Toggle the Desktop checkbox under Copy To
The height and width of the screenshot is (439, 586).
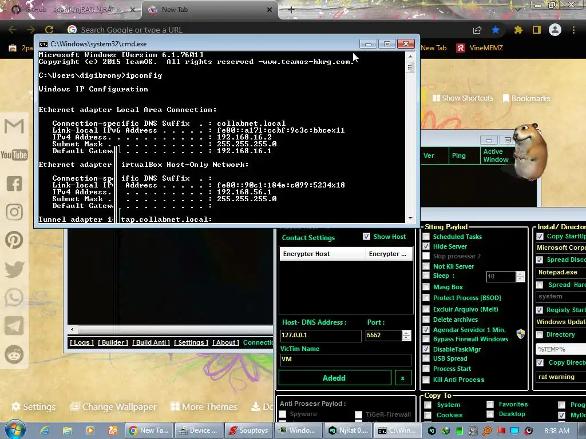coord(490,414)
